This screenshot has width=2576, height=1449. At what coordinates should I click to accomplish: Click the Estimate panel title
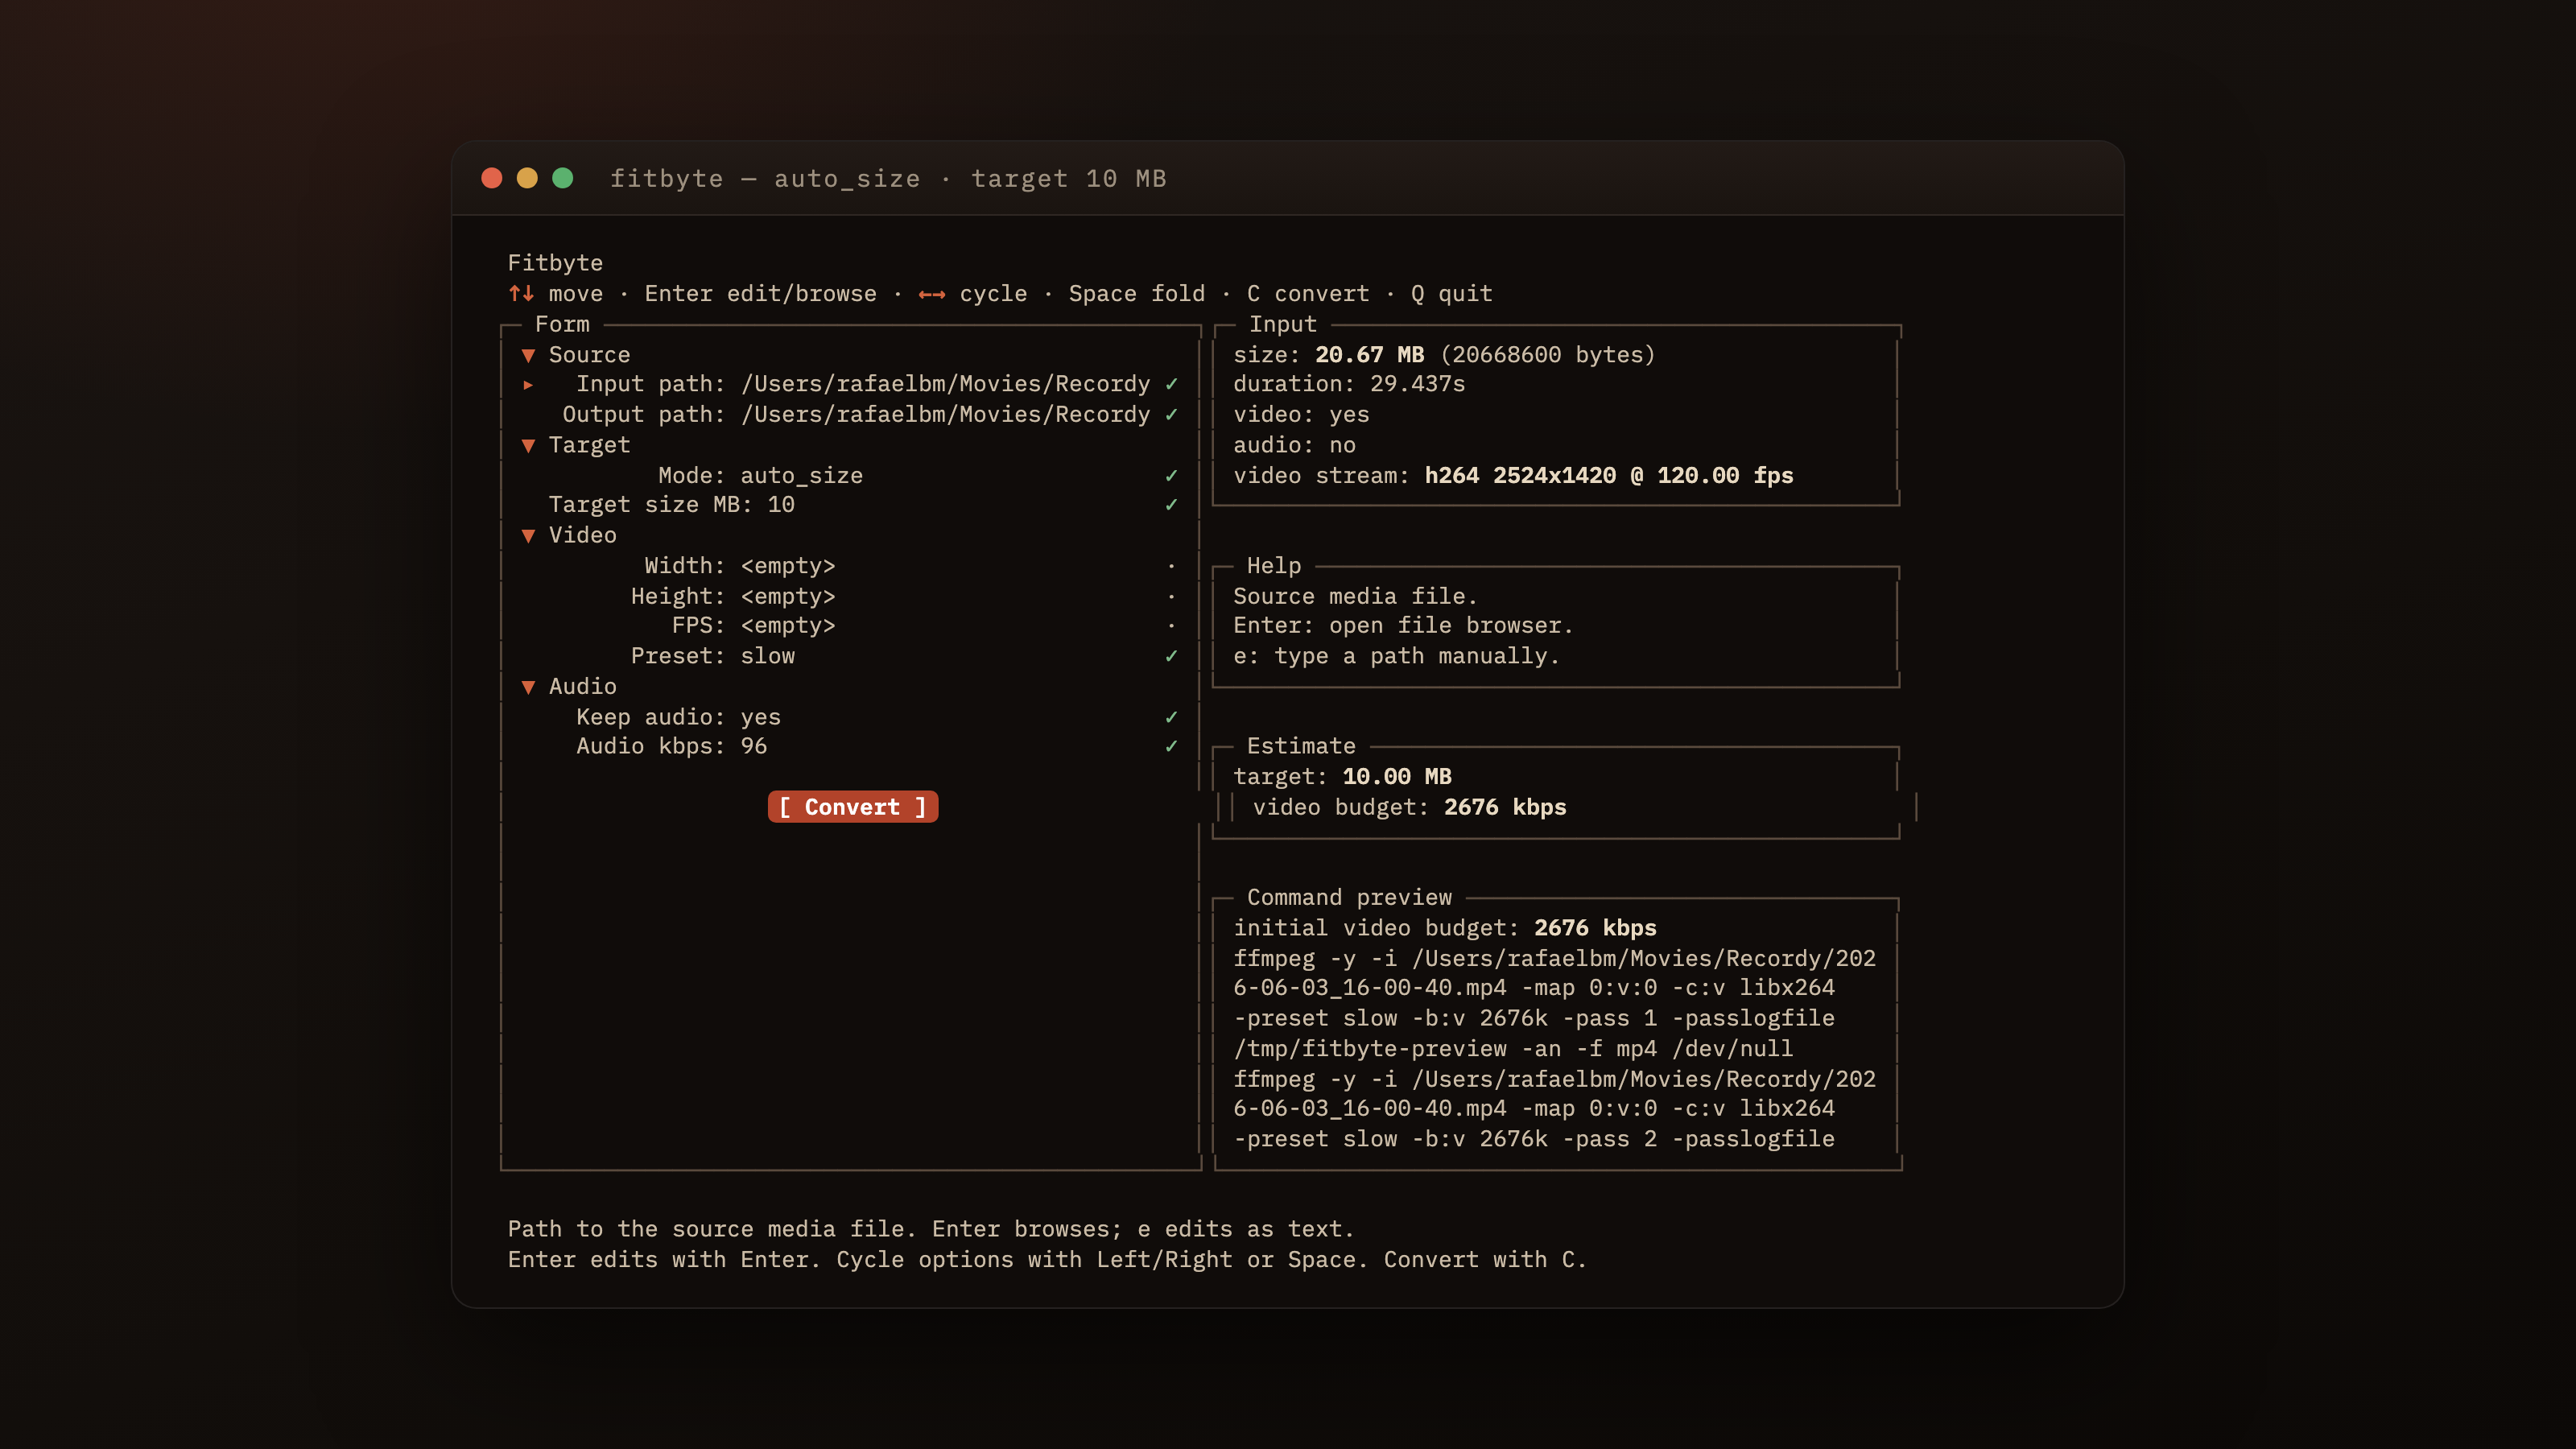pyautogui.click(x=1301, y=746)
